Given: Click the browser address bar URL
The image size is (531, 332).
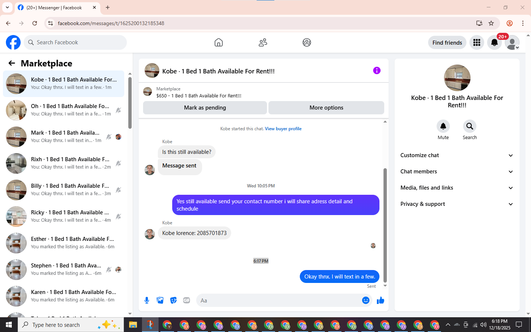Looking at the screenshot, I should click(x=111, y=23).
